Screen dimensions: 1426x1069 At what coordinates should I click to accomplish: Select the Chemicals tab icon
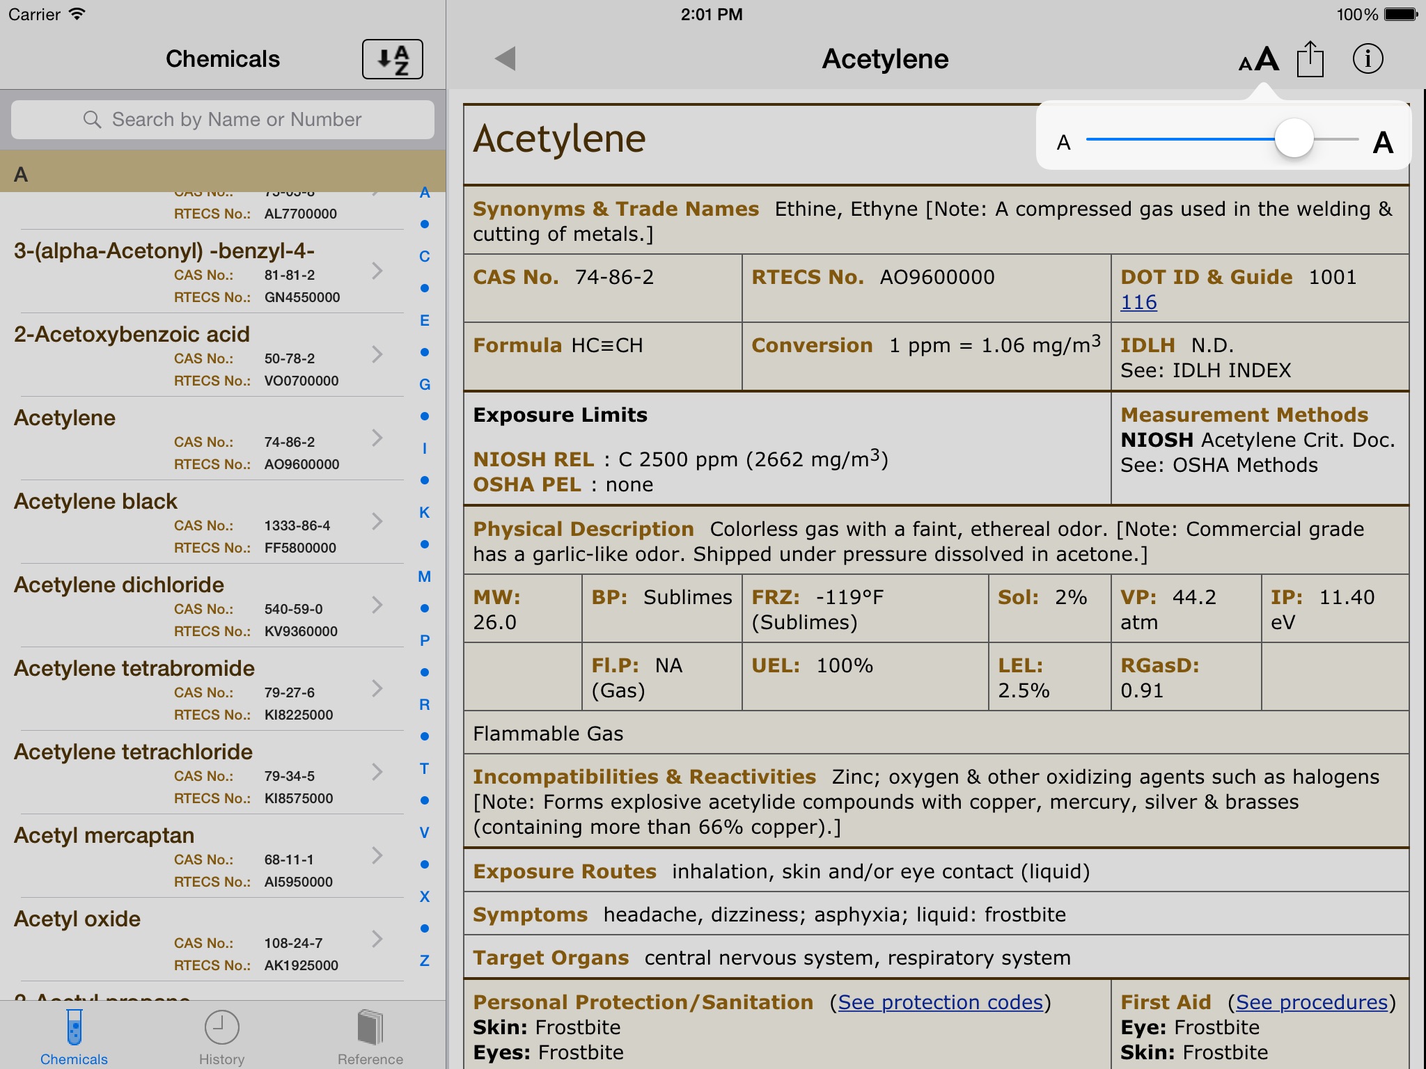(x=73, y=1024)
